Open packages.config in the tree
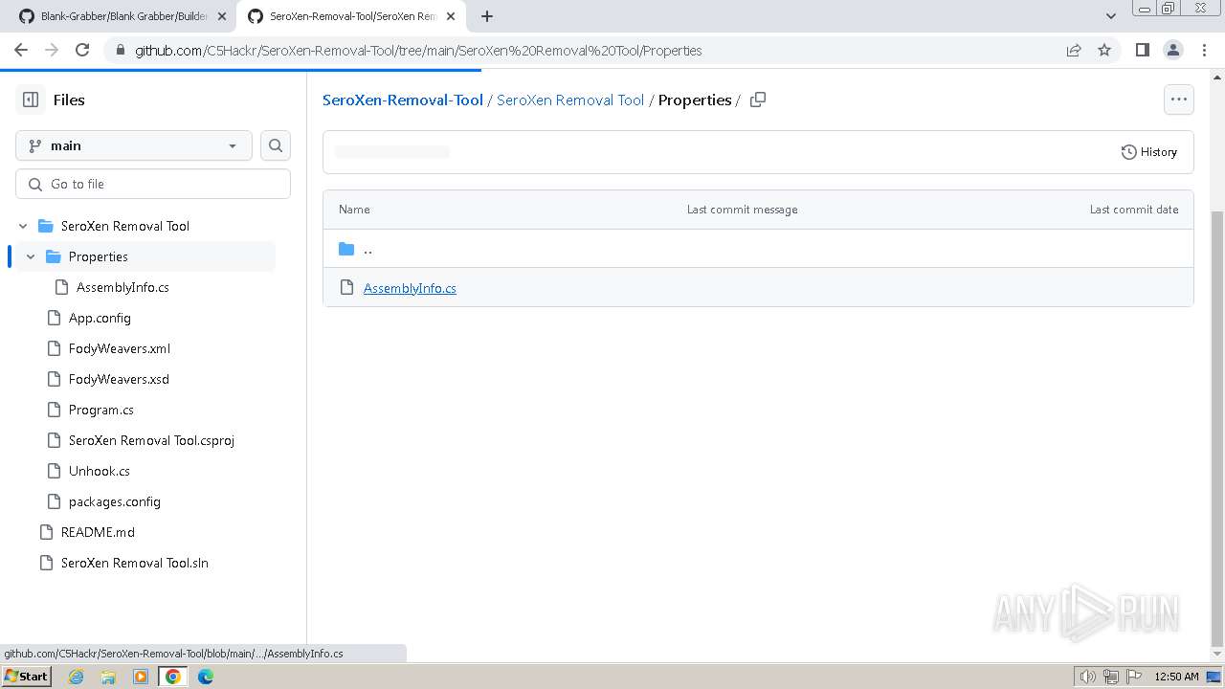Image resolution: width=1225 pixels, height=689 pixels. click(x=114, y=501)
